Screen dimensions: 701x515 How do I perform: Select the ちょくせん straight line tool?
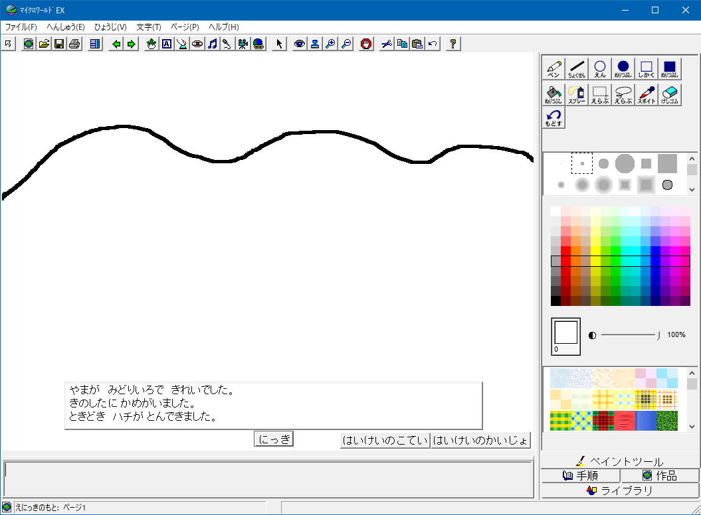pyautogui.click(x=577, y=68)
